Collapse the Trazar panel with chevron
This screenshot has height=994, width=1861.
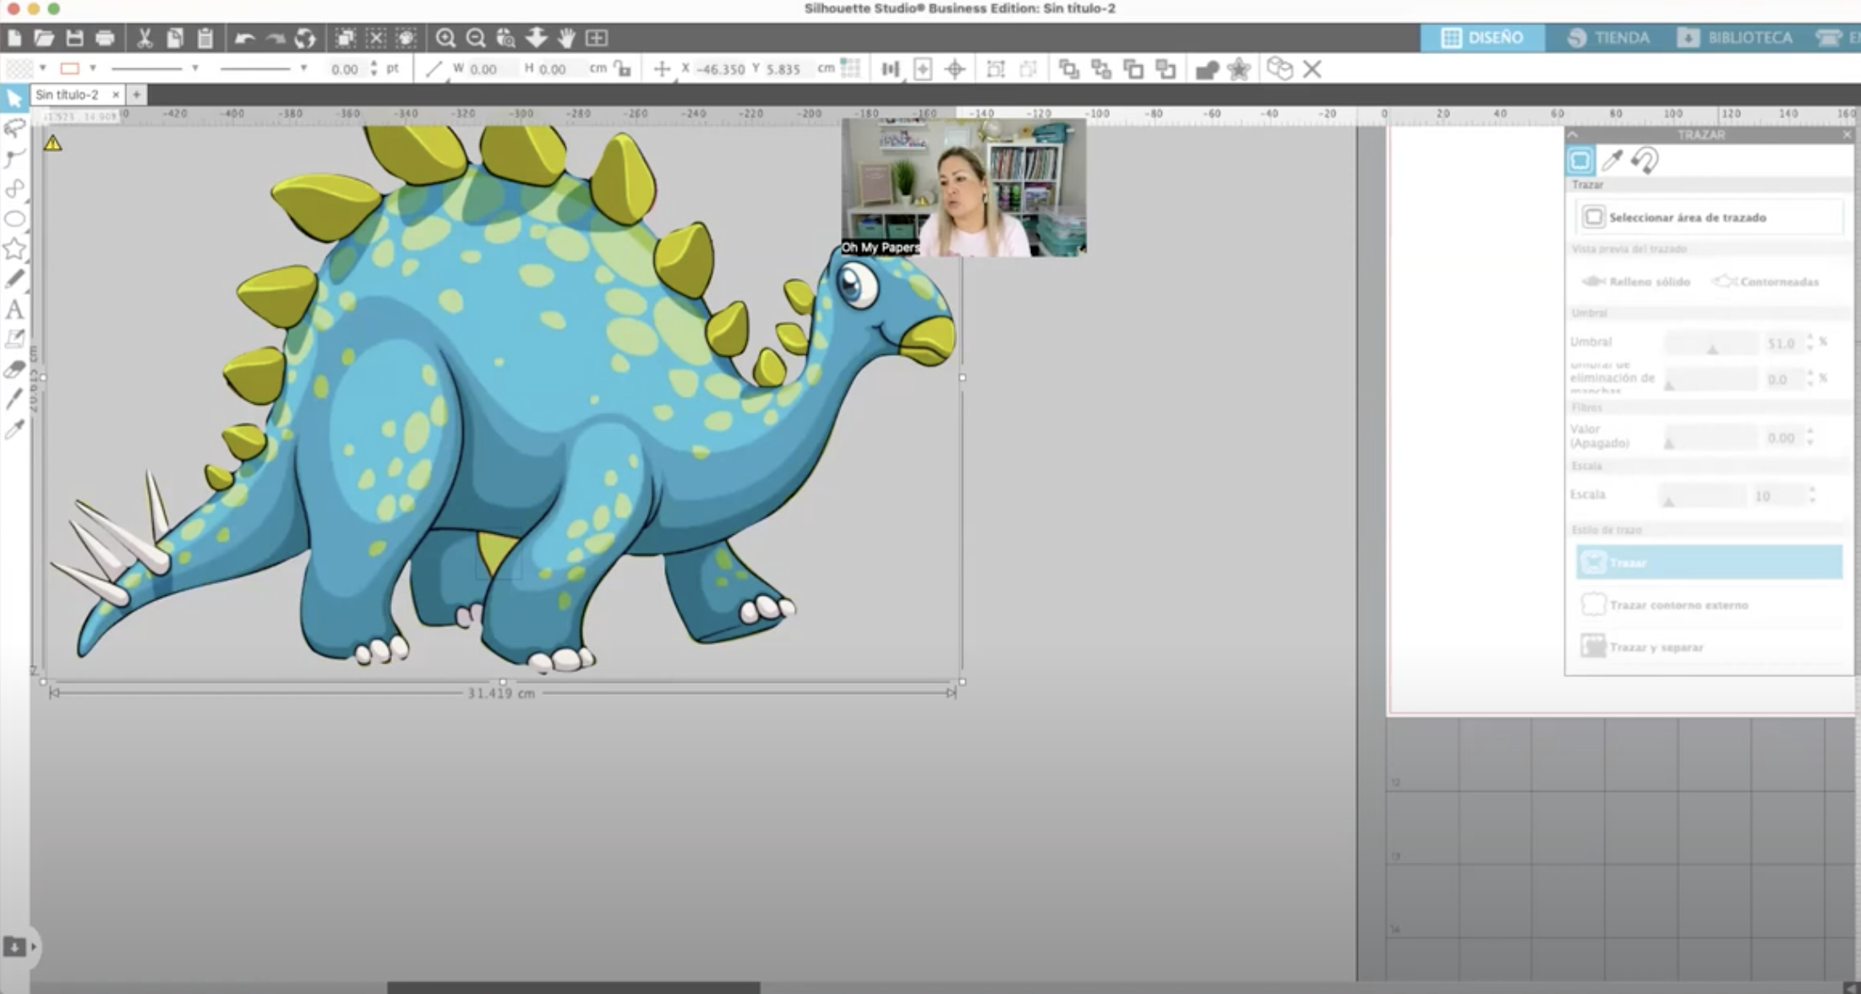pos(1573,134)
